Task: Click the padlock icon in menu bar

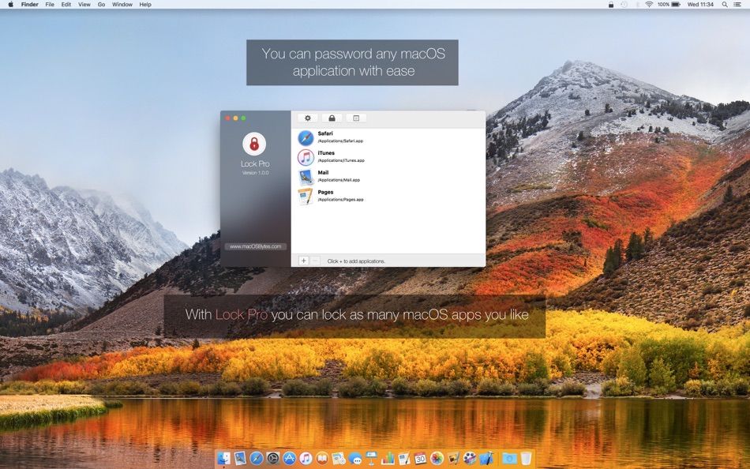Action: click(x=611, y=4)
